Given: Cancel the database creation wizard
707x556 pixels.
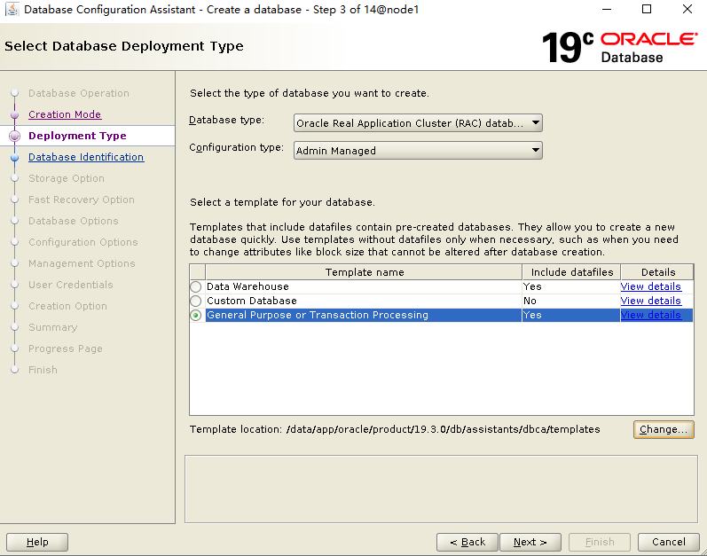Looking at the screenshot, I should tap(669, 542).
